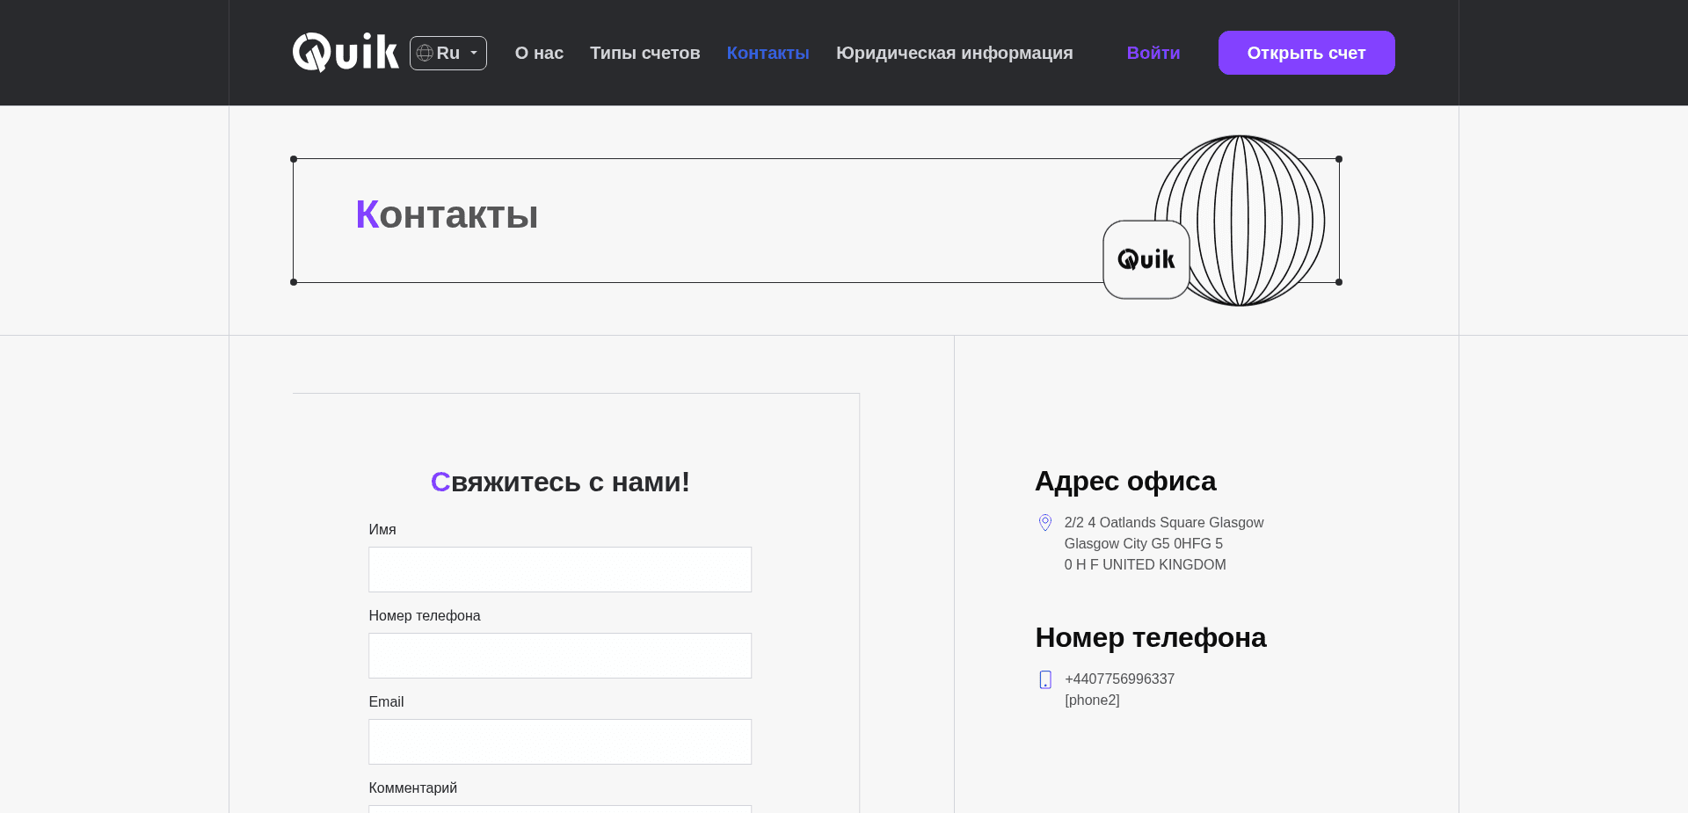Click the location pin icon beside office address
The width and height of the screenshot is (1688, 813).
point(1045,522)
